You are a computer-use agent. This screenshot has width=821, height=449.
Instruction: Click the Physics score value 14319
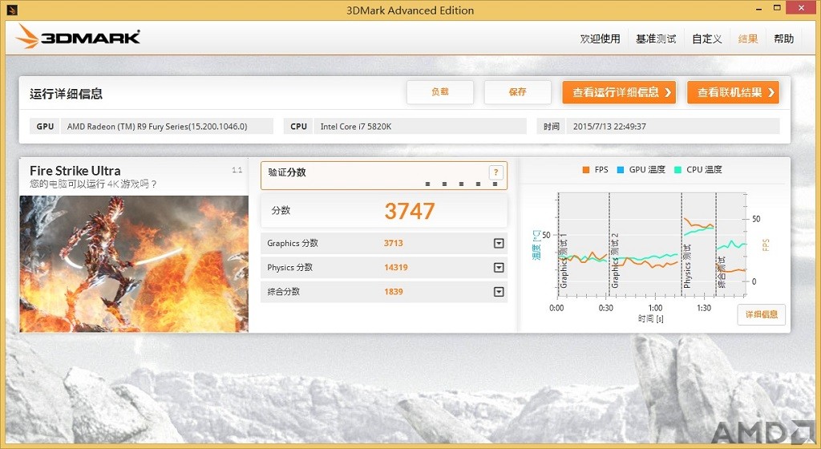[x=396, y=268]
